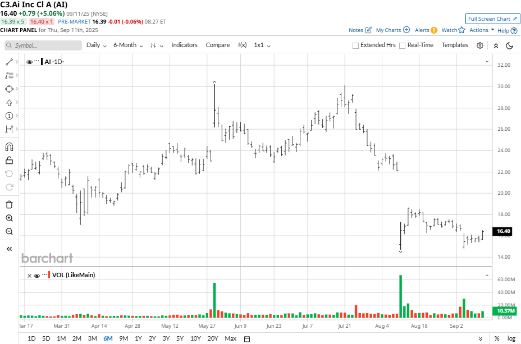Select the shapes drawing tool
This screenshot has width=521, height=344.
tap(9, 89)
